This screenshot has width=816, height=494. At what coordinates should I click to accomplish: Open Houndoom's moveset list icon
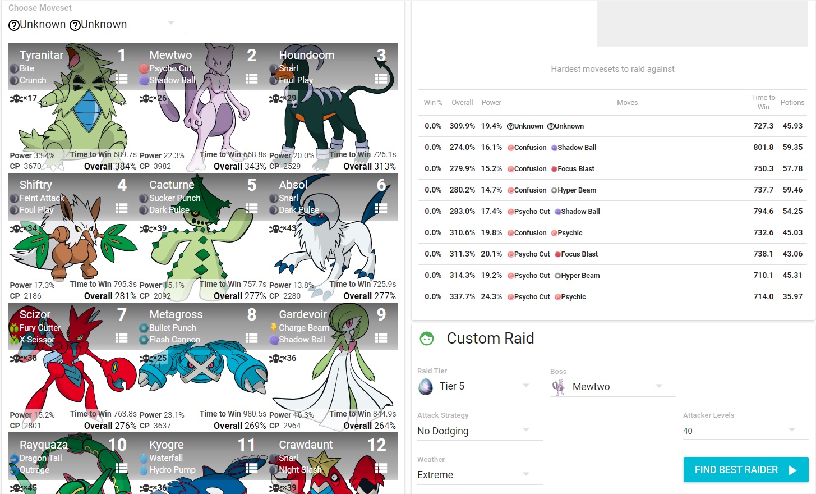pyautogui.click(x=381, y=79)
